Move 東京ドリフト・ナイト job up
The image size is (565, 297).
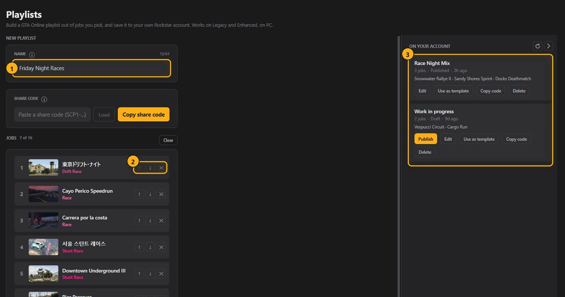point(139,168)
